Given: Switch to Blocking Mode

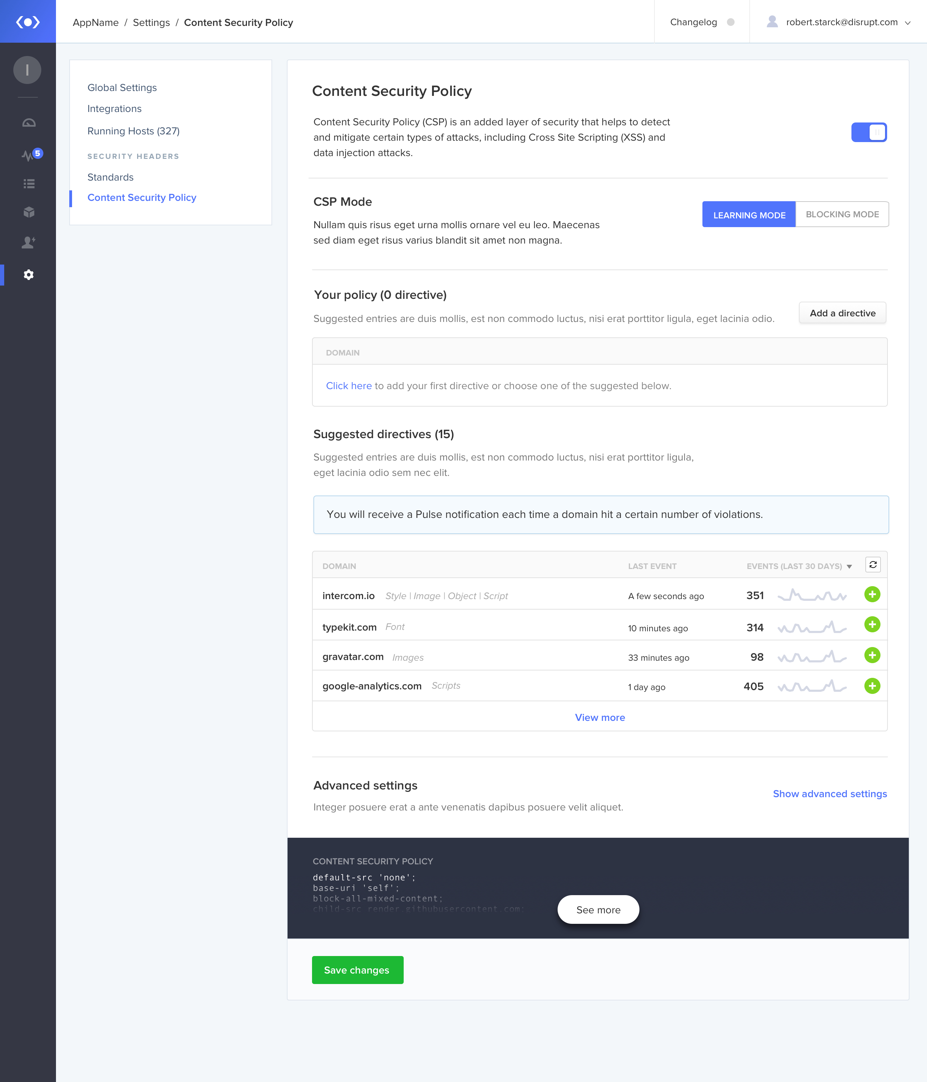Looking at the screenshot, I should 842,215.
